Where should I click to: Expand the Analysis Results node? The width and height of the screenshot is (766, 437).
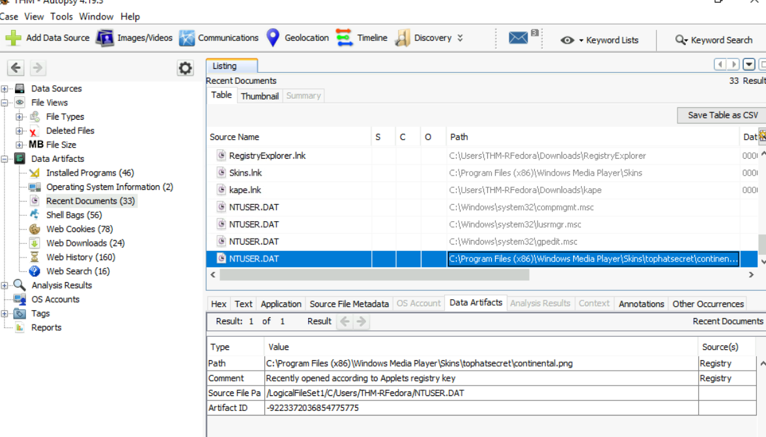tap(5, 285)
